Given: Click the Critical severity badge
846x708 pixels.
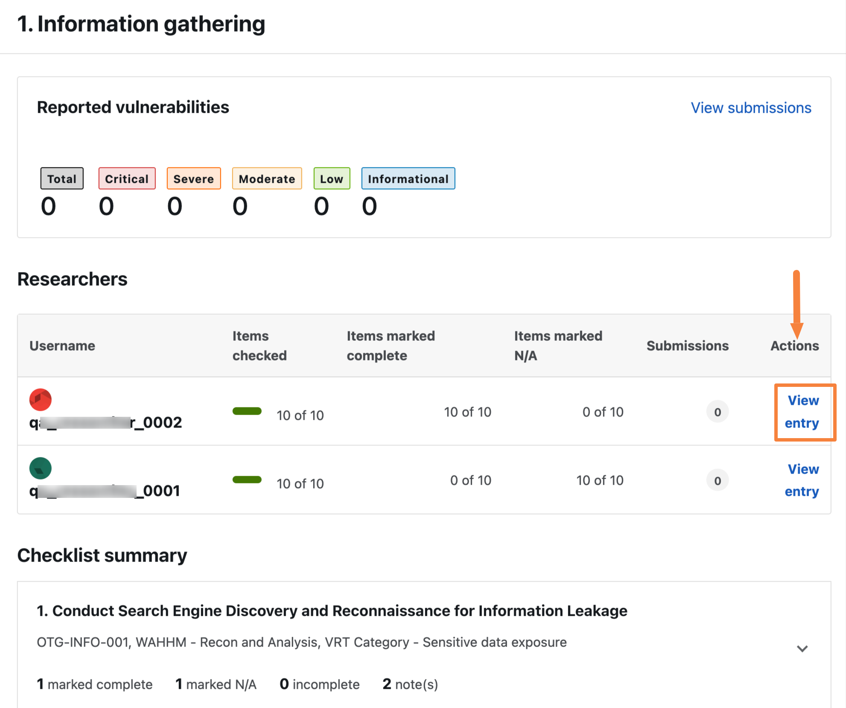Looking at the screenshot, I should pyautogui.click(x=127, y=178).
